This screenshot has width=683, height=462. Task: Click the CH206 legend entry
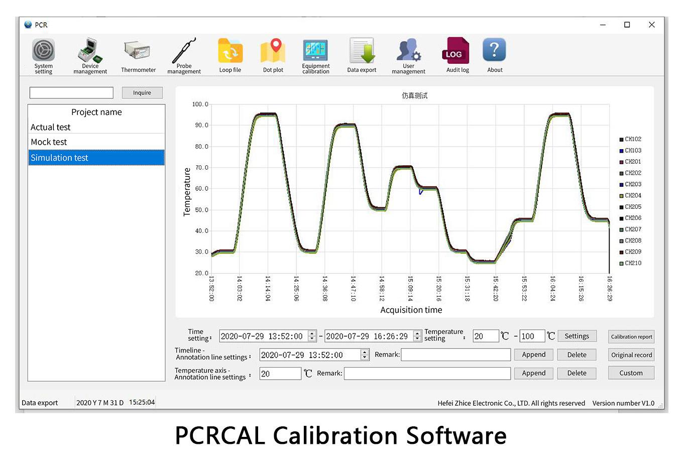pyautogui.click(x=630, y=218)
